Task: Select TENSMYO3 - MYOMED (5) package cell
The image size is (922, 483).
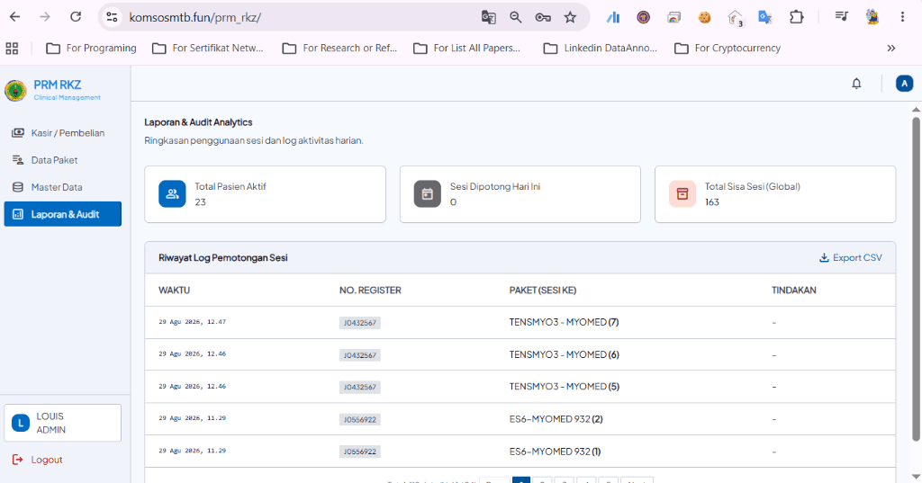Action: click(x=564, y=387)
